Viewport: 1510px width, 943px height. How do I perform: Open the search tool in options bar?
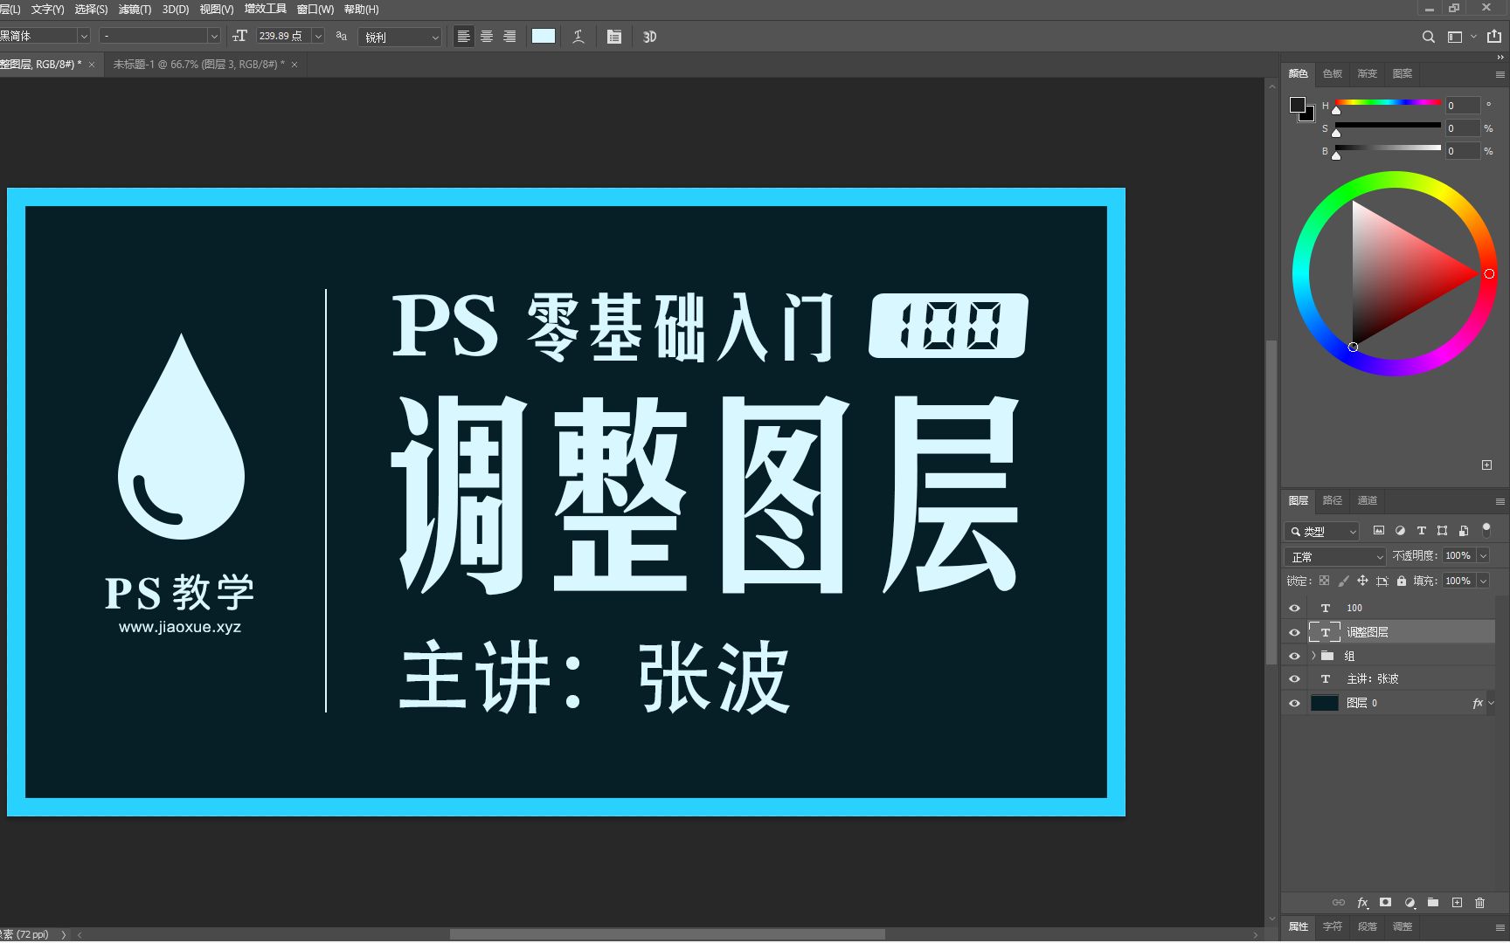[x=1428, y=37]
